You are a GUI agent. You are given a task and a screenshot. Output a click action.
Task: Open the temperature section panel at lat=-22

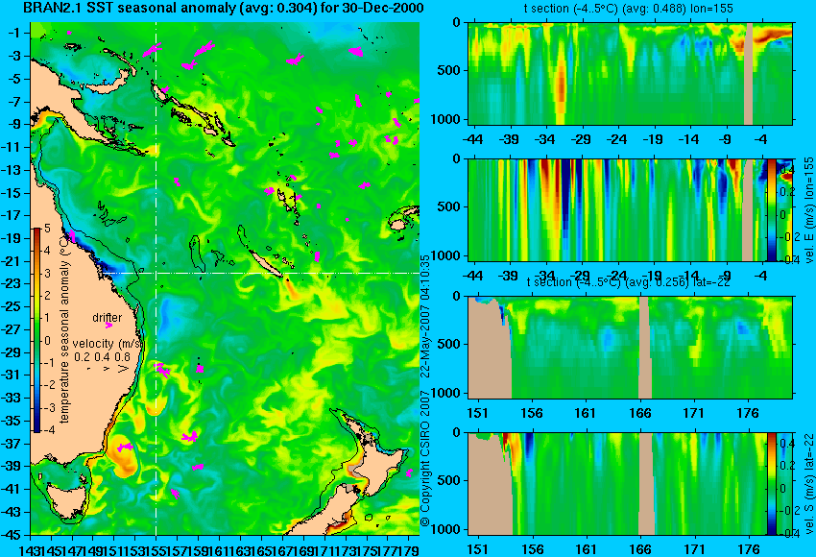point(630,348)
